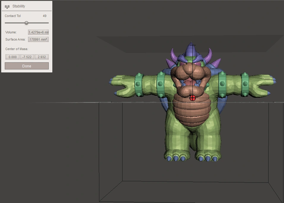Select the Z center-of-mass field showing 2.932
The image size is (284, 203).
tap(41, 57)
